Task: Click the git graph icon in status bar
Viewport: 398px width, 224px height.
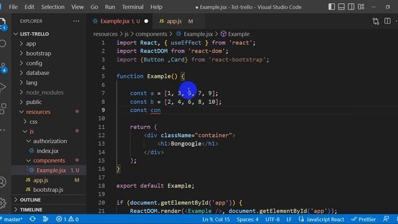Action: [x=45, y=219]
